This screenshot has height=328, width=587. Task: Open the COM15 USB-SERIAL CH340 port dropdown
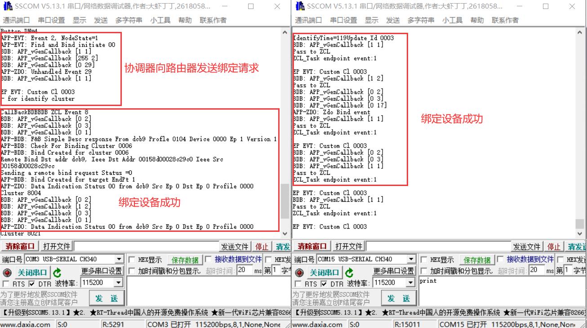[411, 259]
